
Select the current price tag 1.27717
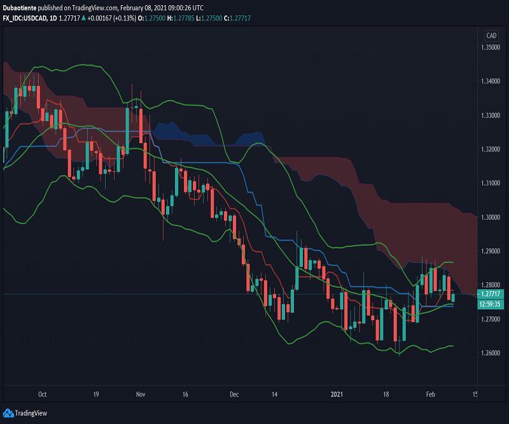491,294
